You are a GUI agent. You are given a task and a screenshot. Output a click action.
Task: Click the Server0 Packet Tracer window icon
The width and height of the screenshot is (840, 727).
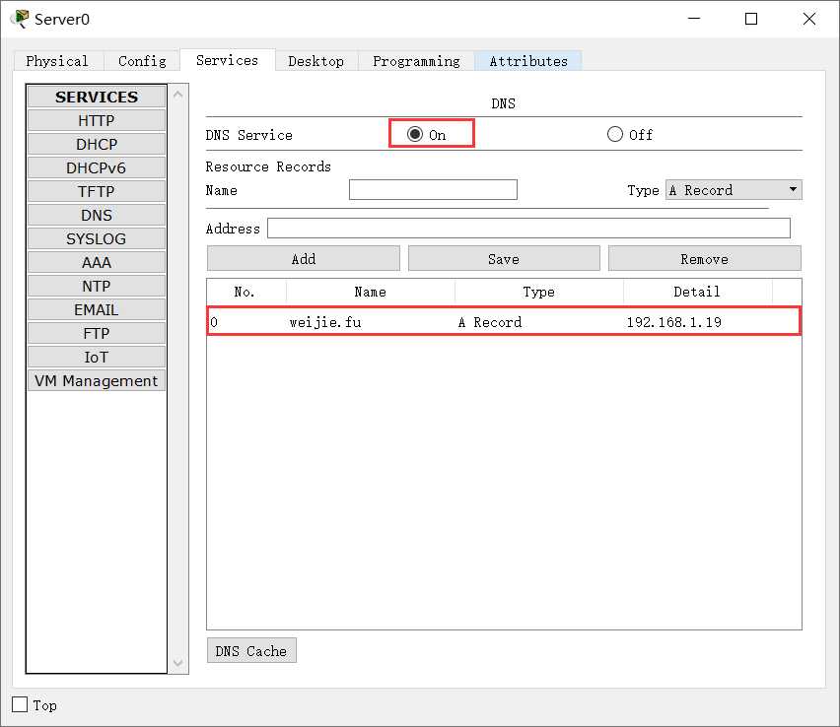[x=21, y=19]
